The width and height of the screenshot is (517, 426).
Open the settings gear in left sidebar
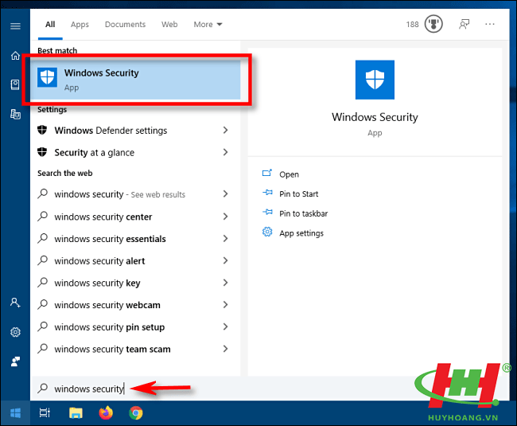pyautogui.click(x=15, y=332)
